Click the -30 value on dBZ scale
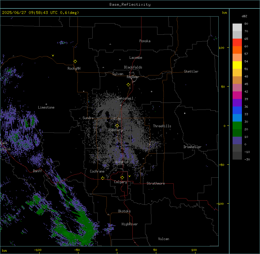This screenshot has width=260, height=254. [247, 159]
